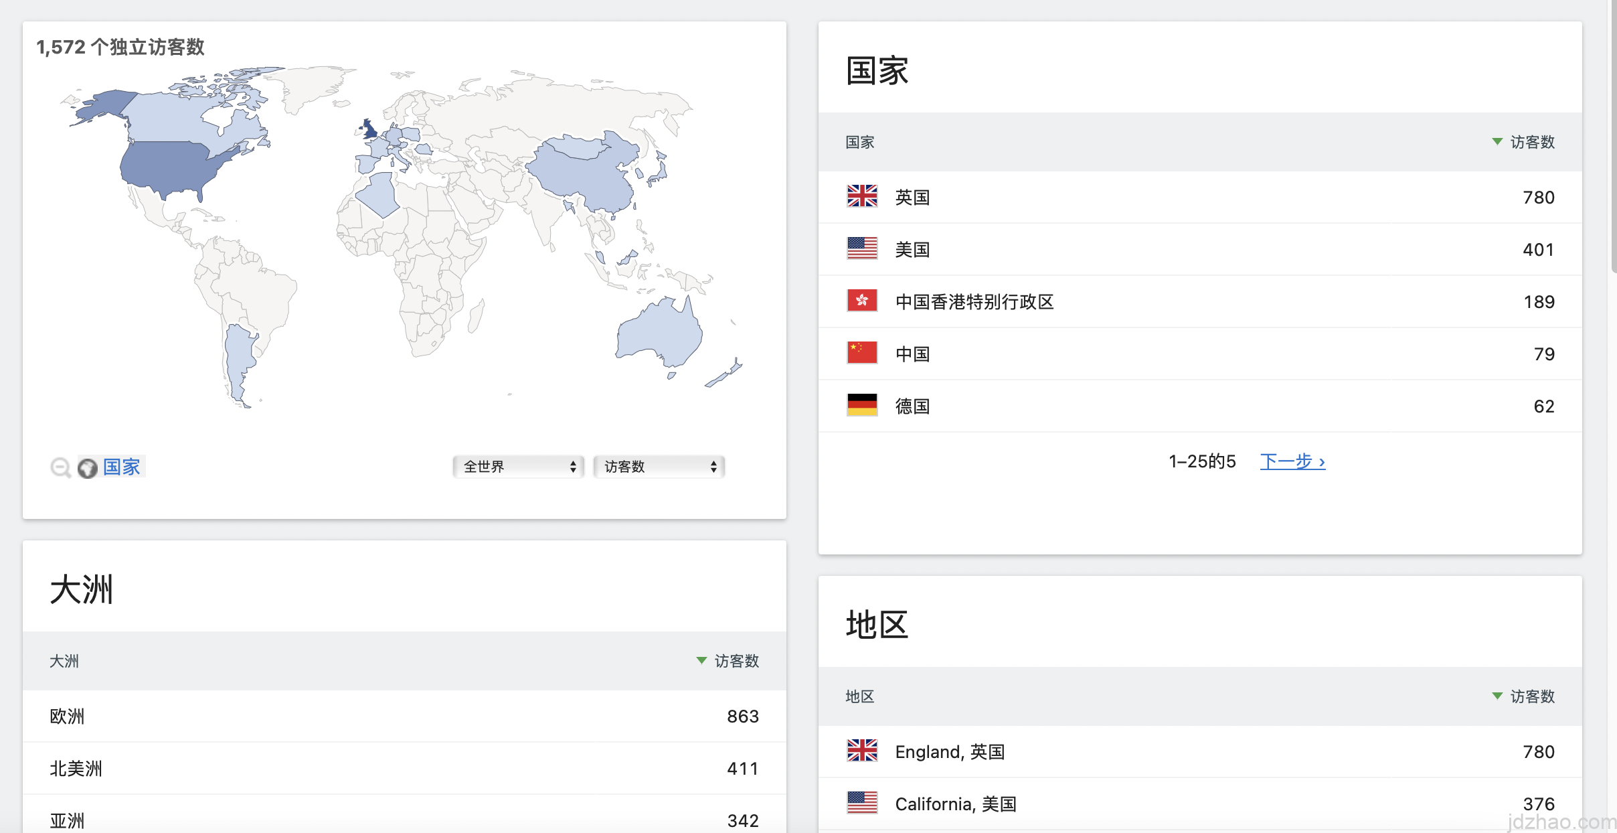Sort 国家 table by 访客数 column
Viewport: 1617px width, 833px height.
click(x=1531, y=142)
